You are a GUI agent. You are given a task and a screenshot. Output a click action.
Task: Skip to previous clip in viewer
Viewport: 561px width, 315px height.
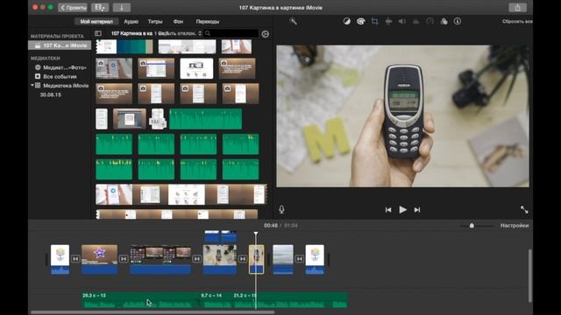(x=388, y=210)
